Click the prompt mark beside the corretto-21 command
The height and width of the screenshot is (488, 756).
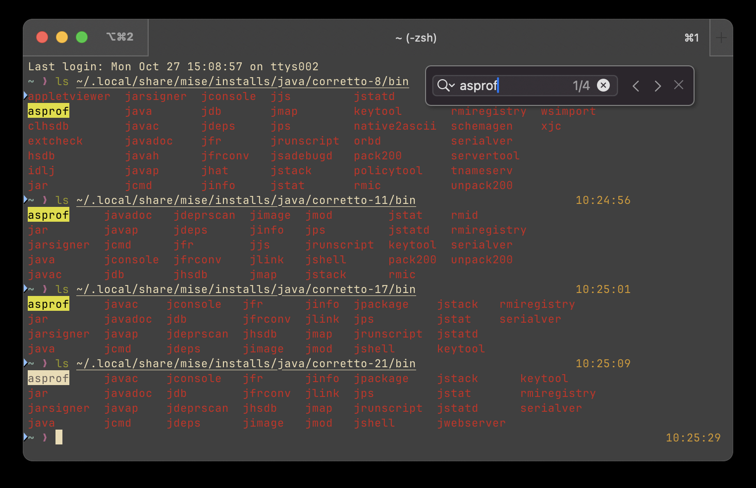pyautogui.click(x=26, y=363)
